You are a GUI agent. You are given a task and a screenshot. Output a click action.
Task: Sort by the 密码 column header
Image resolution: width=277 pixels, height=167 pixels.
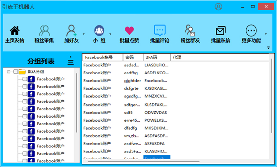tap(133, 57)
